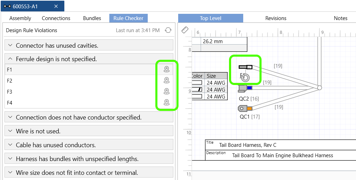Expand 'Wire size does not fit' violations

89,172
